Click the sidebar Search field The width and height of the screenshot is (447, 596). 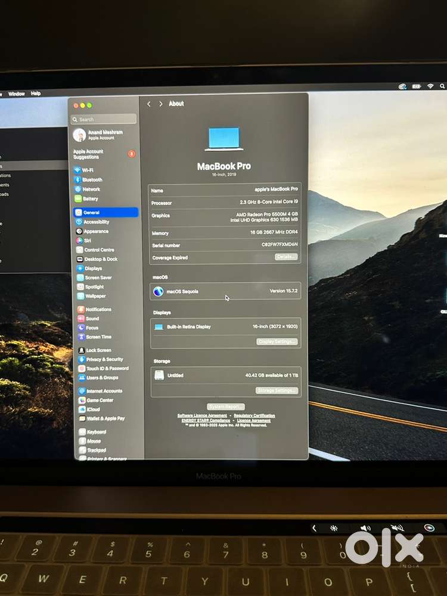click(105, 119)
